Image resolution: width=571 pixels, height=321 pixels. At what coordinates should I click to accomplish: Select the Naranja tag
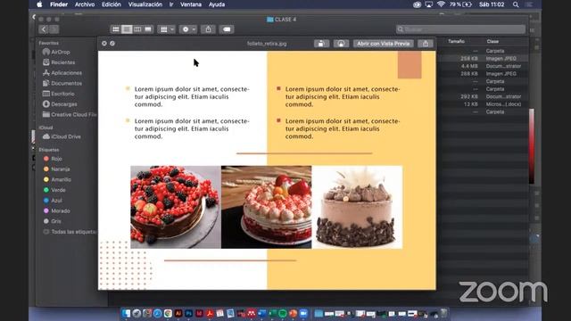pos(56,169)
